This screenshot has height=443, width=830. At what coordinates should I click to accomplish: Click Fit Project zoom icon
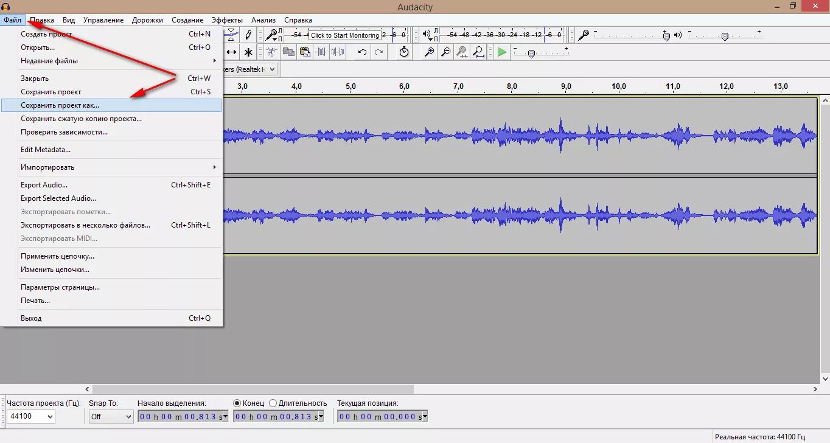(478, 52)
